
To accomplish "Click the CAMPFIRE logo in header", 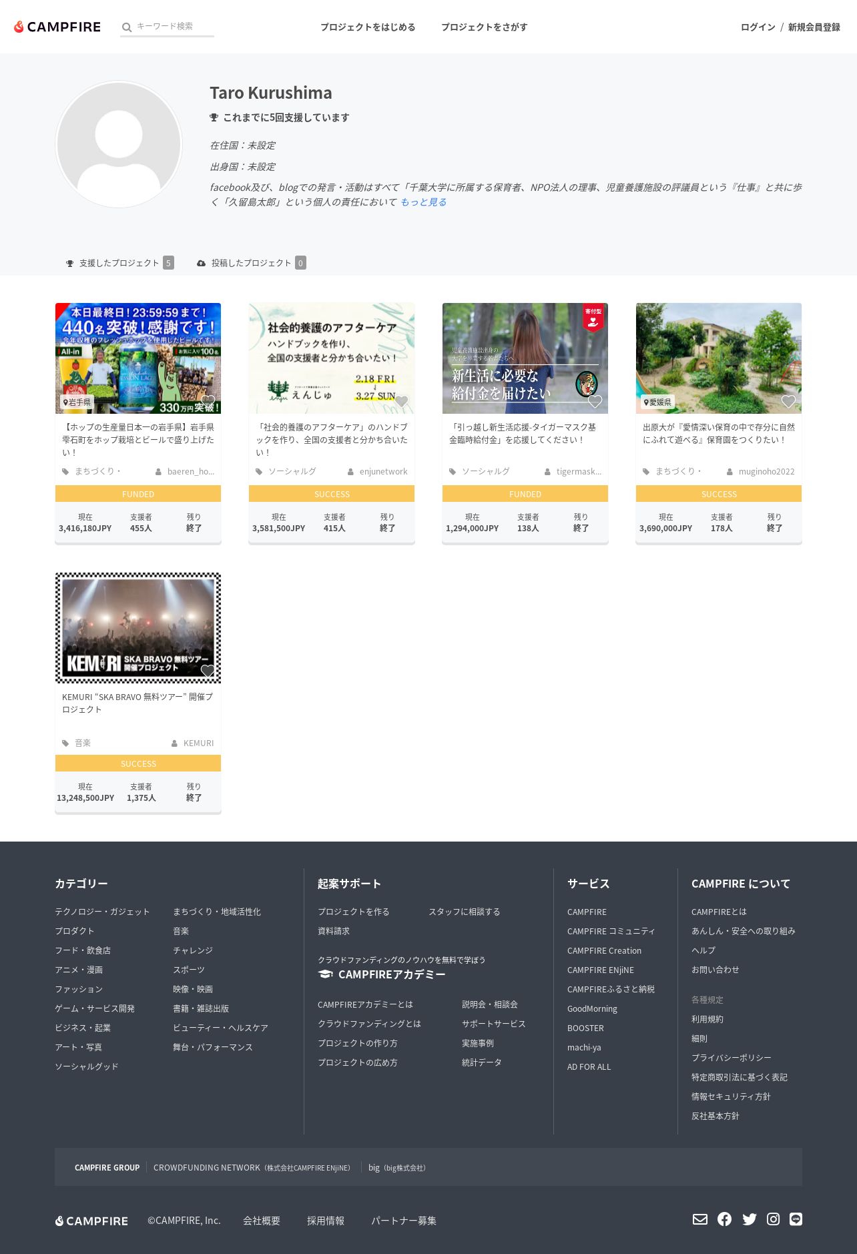I will point(57,27).
